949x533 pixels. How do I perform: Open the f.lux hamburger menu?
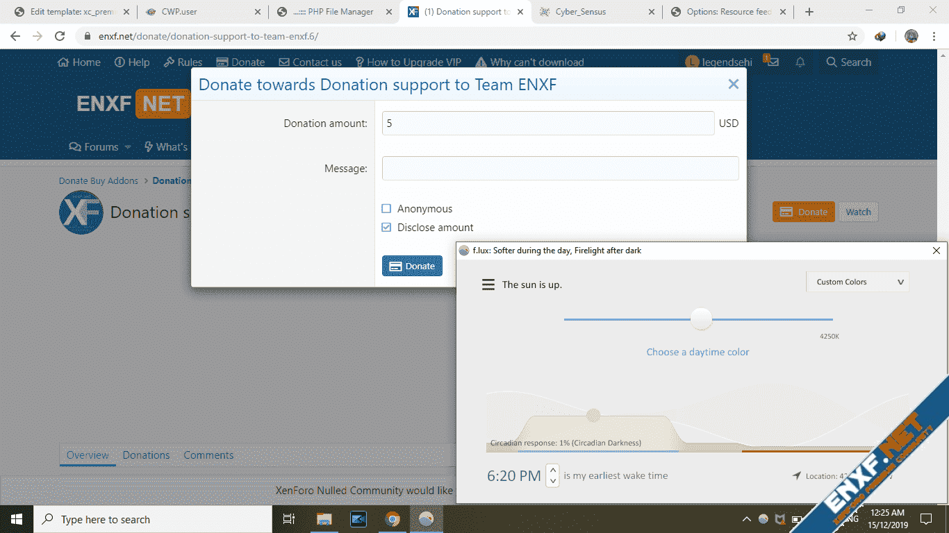(488, 285)
